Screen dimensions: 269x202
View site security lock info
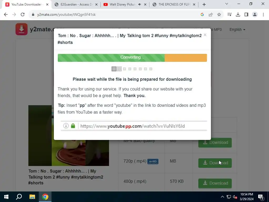[33, 15]
